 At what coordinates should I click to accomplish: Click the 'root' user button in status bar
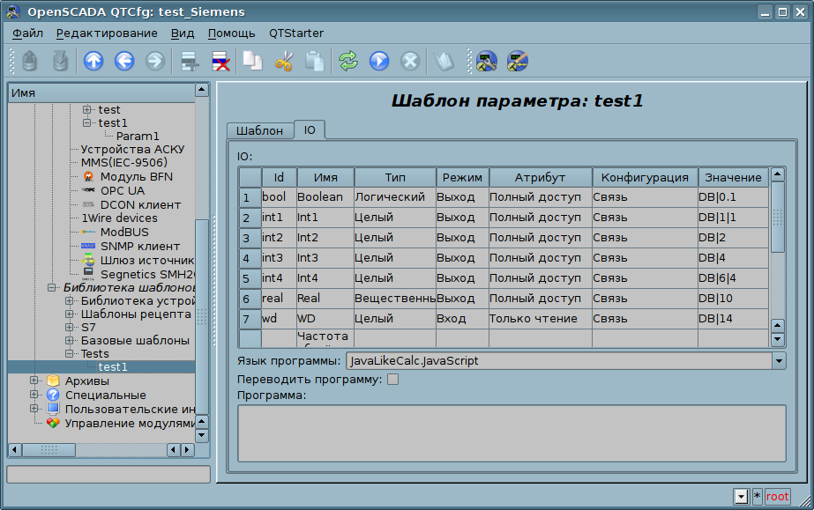coord(777,497)
